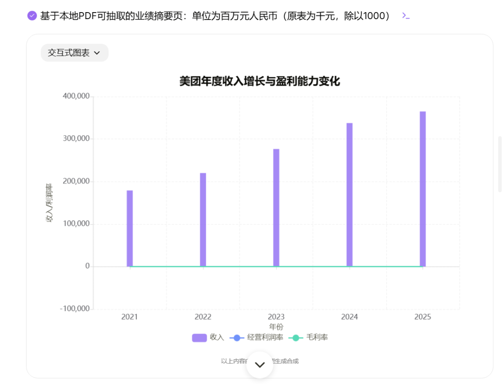Click the 2022 x-axis label
This screenshot has width=503, height=384.
(203, 317)
